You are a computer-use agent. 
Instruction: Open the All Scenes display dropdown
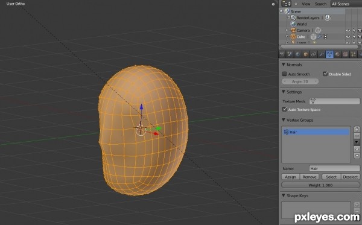(x=346, y=4)
